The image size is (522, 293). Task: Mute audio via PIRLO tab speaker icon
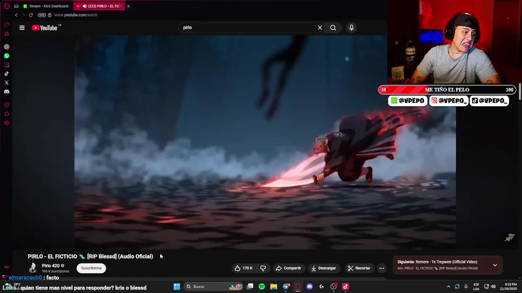84,6
